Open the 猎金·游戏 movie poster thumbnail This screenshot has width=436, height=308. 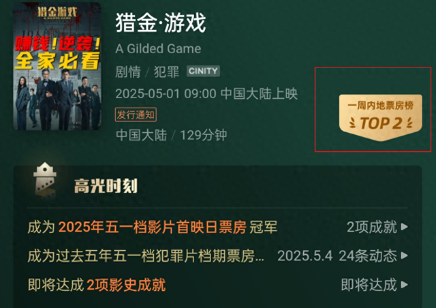[x=57, y=66]
